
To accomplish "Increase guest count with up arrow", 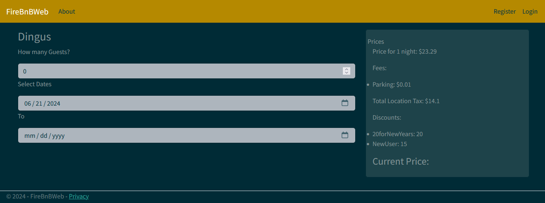I will [x=347, y=69].
